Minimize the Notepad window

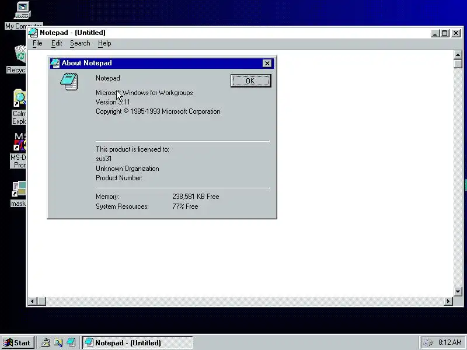435,33
